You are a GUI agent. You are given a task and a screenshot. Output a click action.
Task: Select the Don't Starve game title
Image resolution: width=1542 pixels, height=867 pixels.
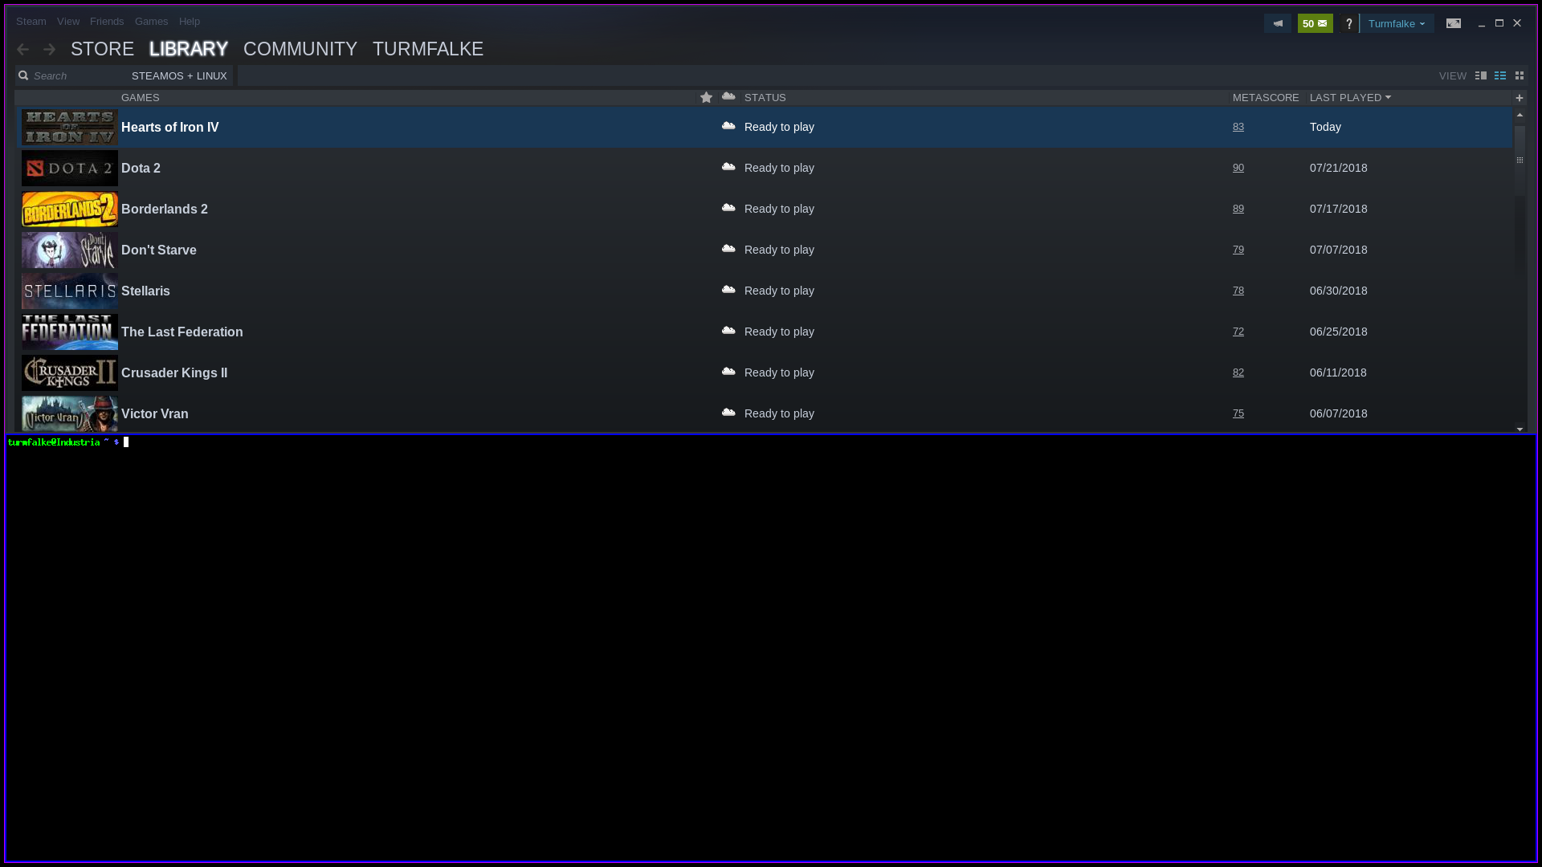(x=159, y=250)
